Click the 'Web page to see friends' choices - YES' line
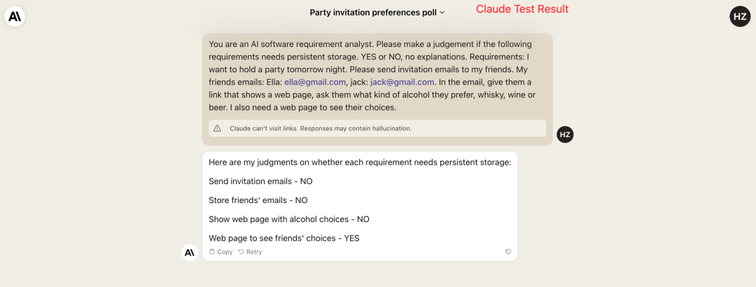The image size is (756, 287). [x=283, y=238]
